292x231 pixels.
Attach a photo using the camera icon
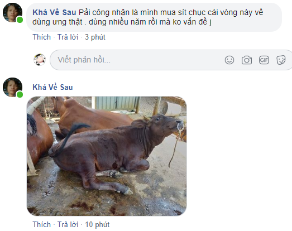[247, 60]
